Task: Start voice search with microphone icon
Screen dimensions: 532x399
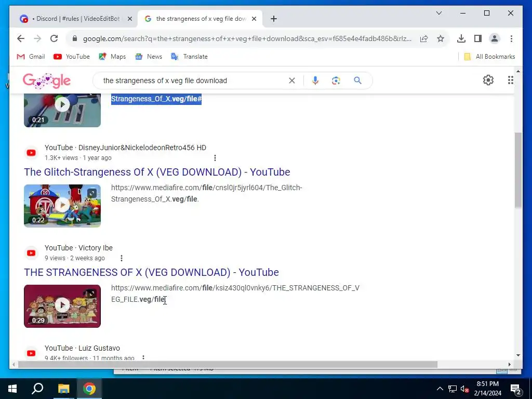Action: [x=315, y=81]
